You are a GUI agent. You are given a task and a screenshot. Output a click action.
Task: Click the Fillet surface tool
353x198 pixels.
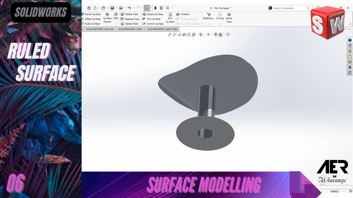point(116,16)
